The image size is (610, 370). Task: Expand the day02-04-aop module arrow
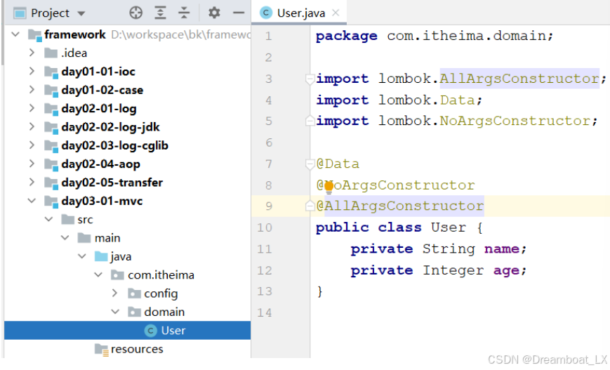point(32,164)
